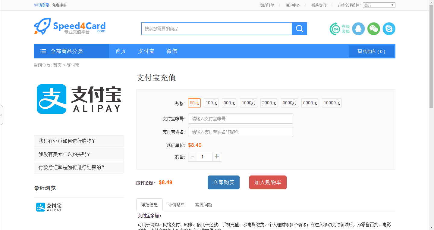Select the 100元 denomination

click(211, 103)
